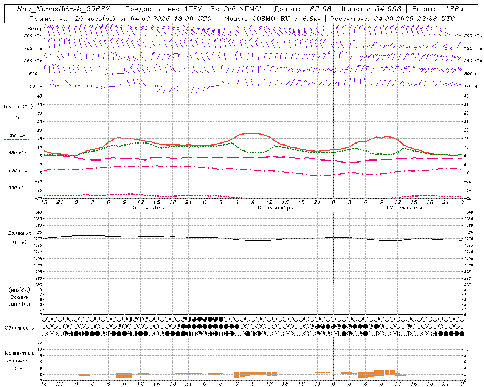Click the 06 сентября date label
Viewport: 484px width, 387px height.
click(x=276, y=208)
